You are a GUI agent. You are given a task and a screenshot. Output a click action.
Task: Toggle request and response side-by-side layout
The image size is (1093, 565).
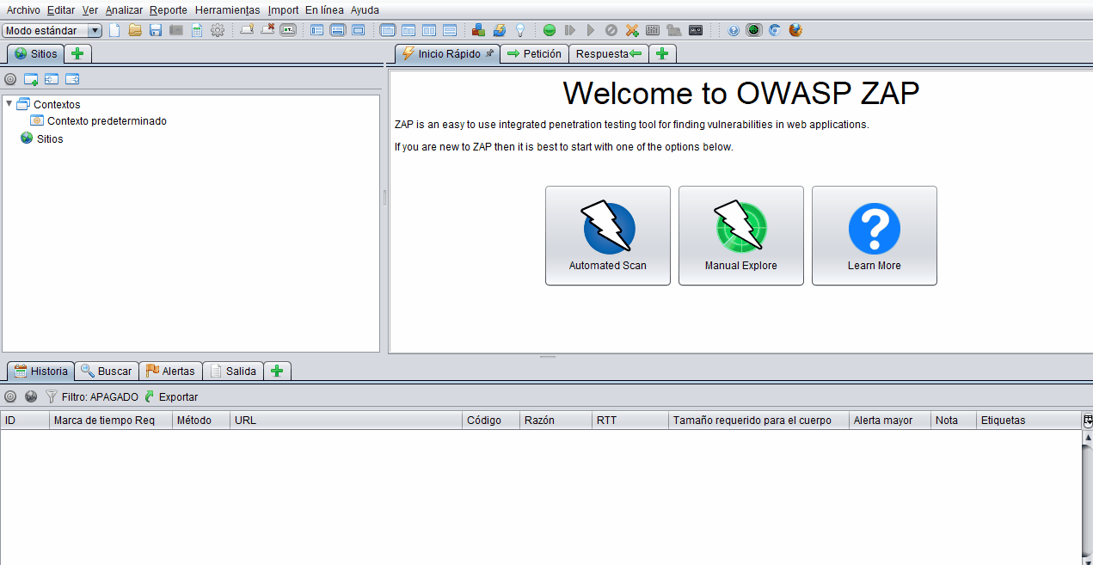coord(428,30)
